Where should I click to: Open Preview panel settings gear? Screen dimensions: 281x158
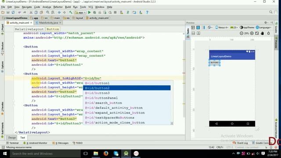click(266, 22)
